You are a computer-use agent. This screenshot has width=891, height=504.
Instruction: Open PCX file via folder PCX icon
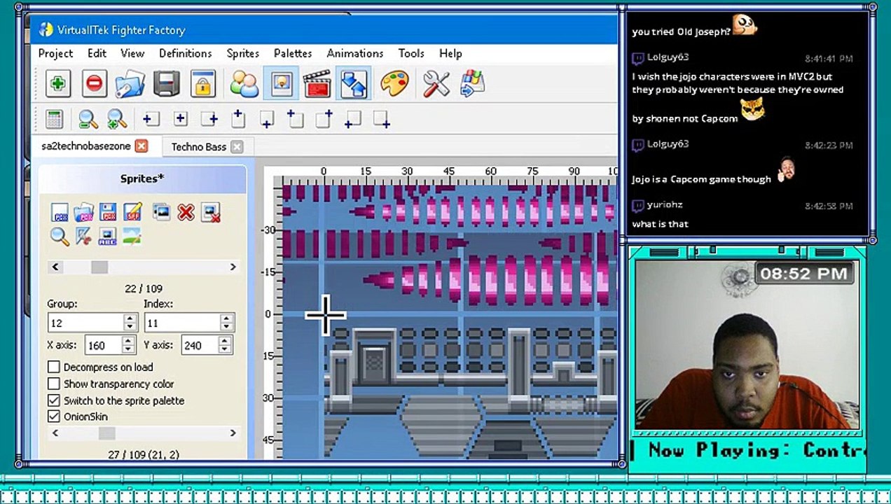tap(83, 213)
